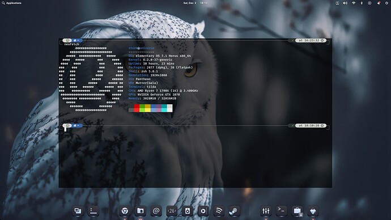
Task: Launch Spotify from the dock
Action: [x=219, y=211]
